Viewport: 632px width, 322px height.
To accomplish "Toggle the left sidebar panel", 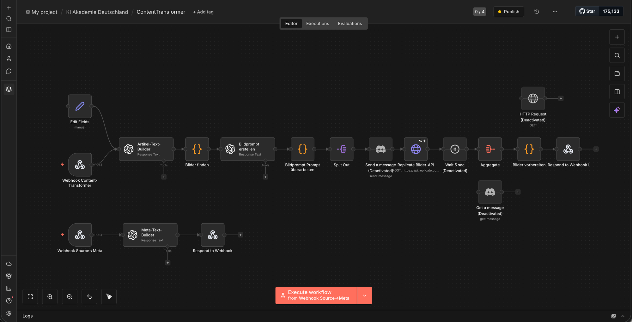I will 9,30.
